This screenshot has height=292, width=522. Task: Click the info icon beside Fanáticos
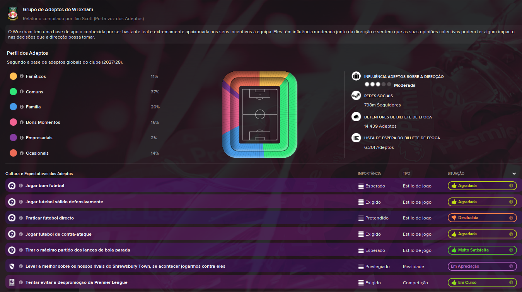(x=22, y=76)
